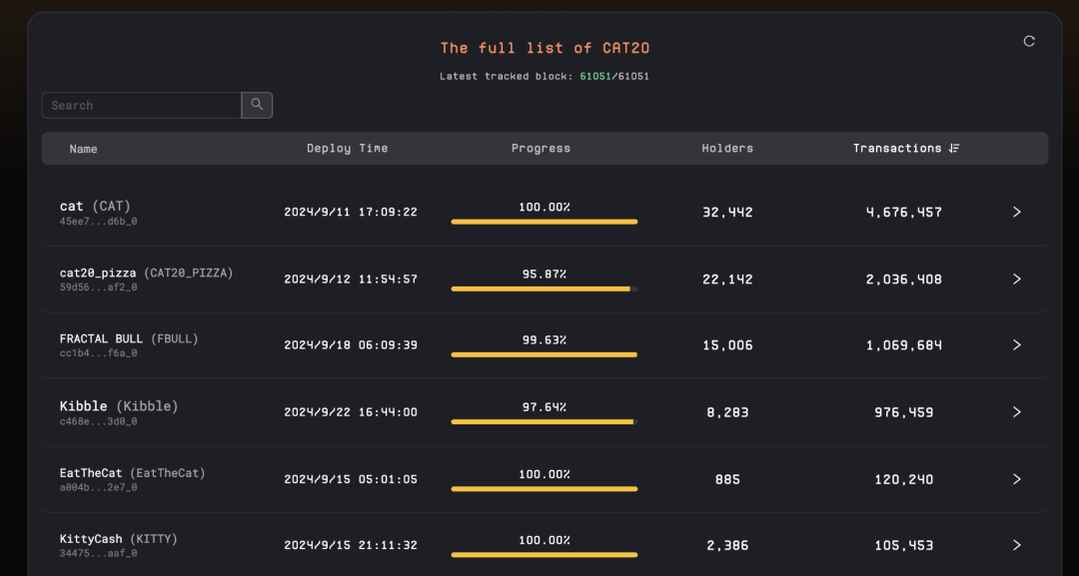Open cat (CAT) row chevron arrow
The height and width of the screenshot is (576, 1079).
pyautogui.click(x=1016, y=212)
